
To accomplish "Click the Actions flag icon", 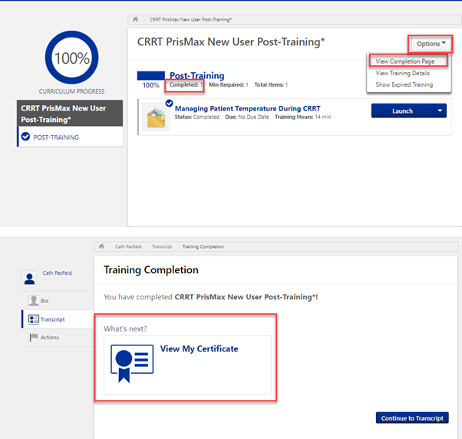I will pos(34,338).
